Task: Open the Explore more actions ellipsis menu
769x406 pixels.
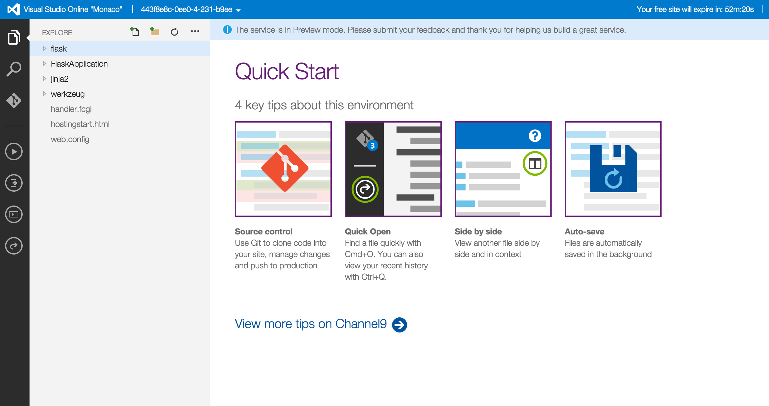Action: 195,31
